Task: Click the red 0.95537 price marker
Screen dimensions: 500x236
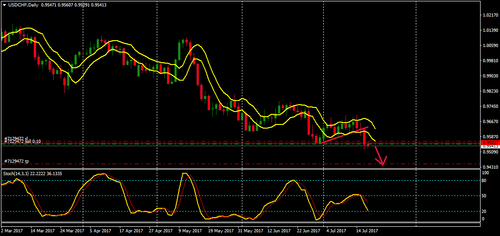Action: pos(489,142)
